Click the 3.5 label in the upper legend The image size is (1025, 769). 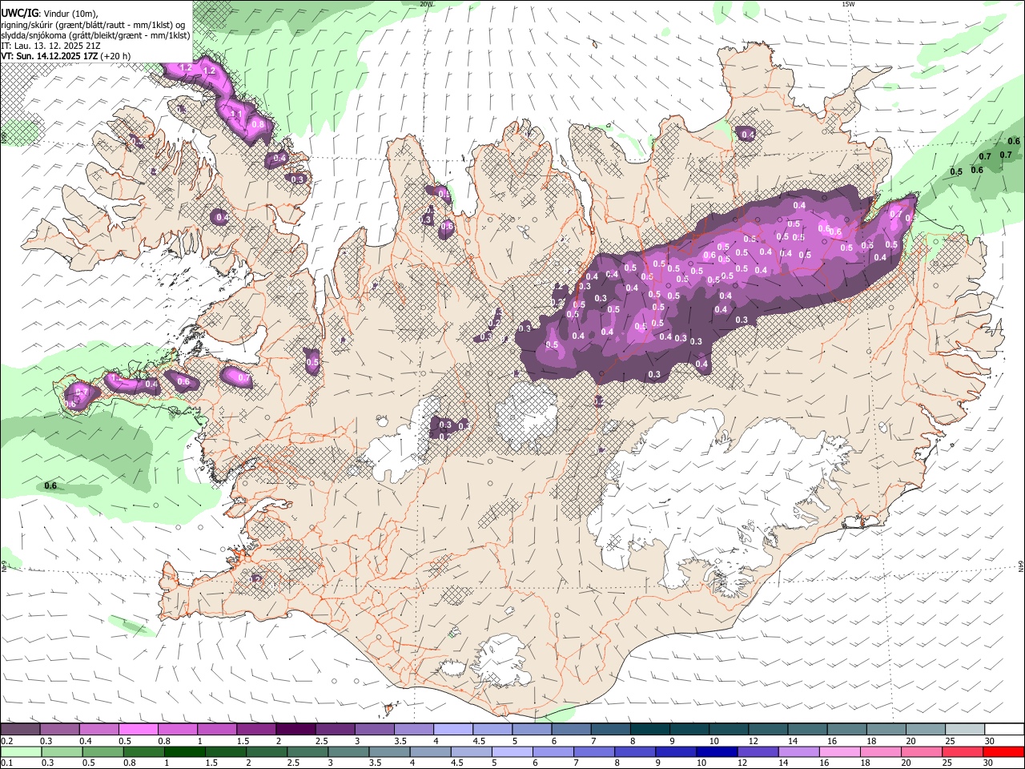399,741
